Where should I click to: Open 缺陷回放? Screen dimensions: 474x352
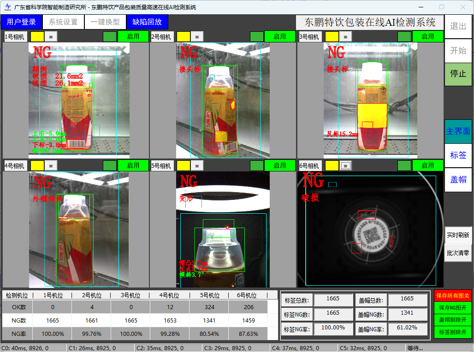[x=147, y=22]
